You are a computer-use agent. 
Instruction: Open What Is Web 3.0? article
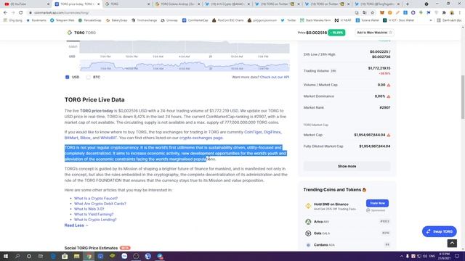[x=89, y=210]
